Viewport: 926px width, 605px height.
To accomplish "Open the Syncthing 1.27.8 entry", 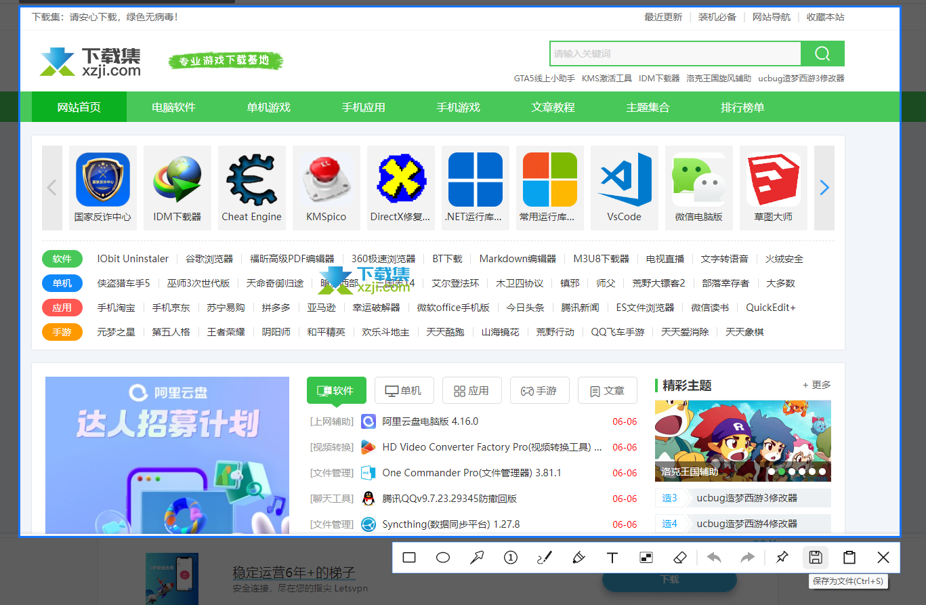I will coord(451,524).
